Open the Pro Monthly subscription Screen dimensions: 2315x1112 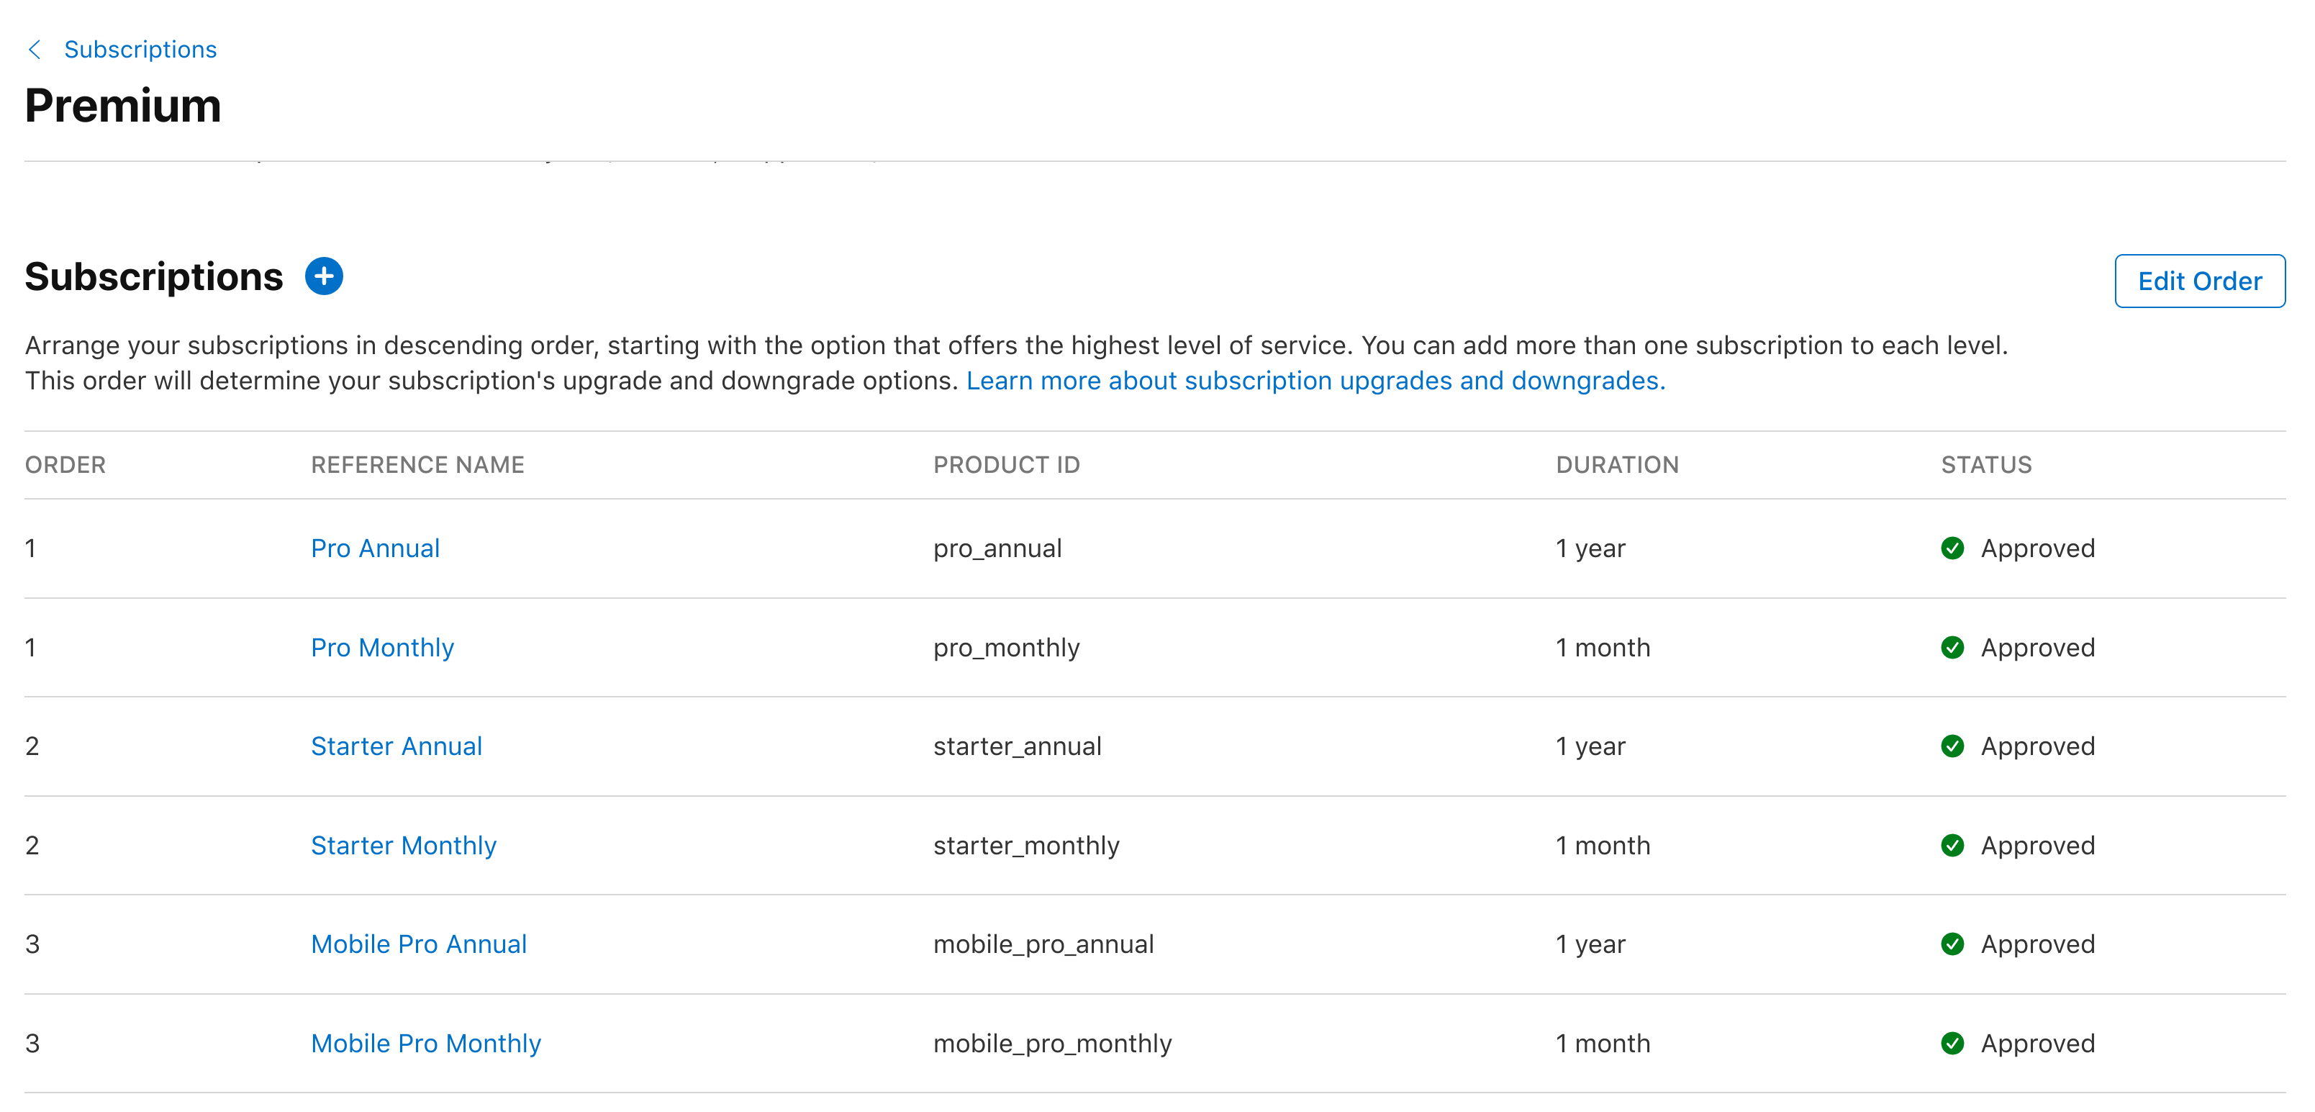[382, 647]
